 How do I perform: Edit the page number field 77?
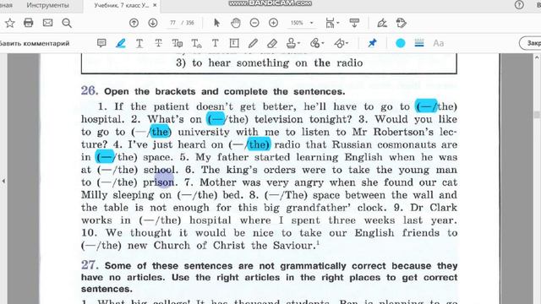[172, 23]
